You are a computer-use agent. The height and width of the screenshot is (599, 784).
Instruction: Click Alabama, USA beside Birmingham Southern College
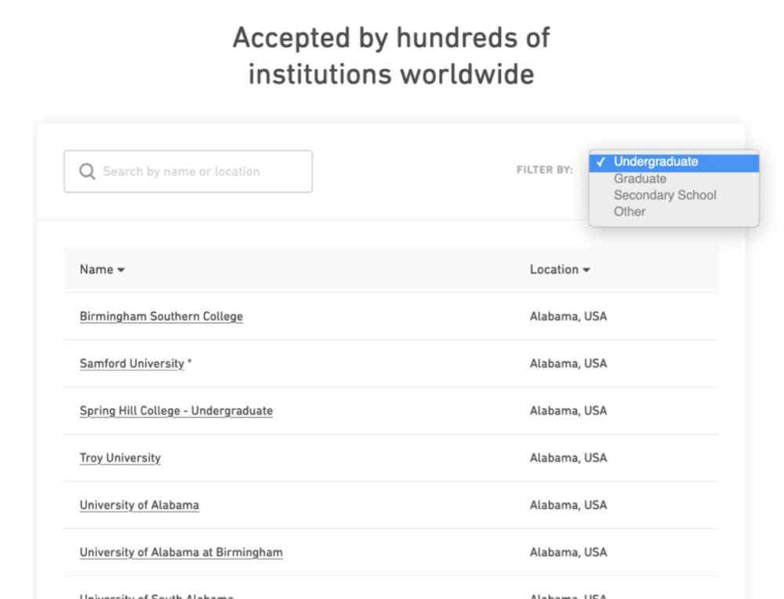568,317
